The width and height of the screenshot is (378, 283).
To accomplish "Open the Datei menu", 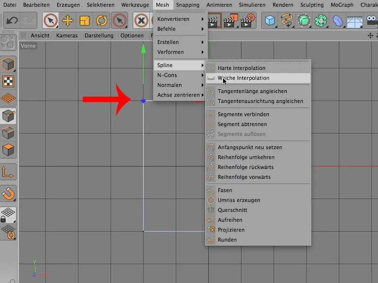I will click(10, 5).
